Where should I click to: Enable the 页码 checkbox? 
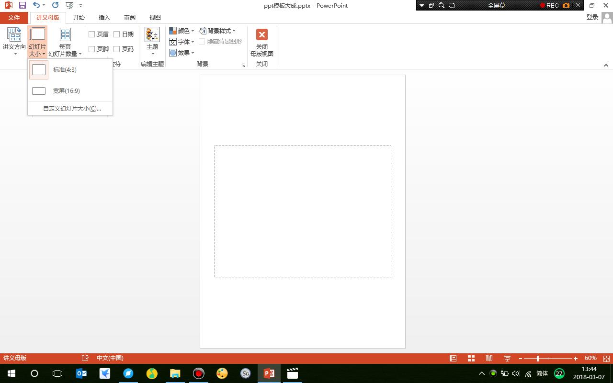pyautogui.click(x=116, y=48)
